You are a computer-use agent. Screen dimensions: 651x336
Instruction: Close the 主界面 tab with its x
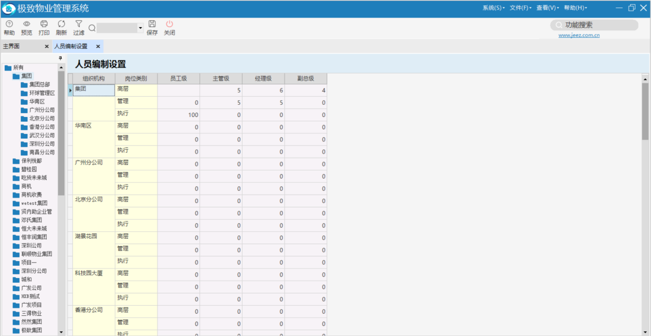(47, 46)
